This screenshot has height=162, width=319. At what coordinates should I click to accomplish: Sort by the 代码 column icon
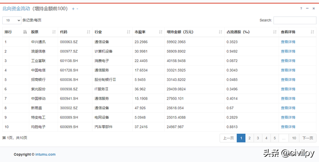click(x=89, y=32)
